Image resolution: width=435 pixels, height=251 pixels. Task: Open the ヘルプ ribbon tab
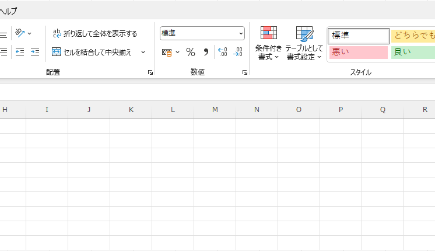pos(8,11)
